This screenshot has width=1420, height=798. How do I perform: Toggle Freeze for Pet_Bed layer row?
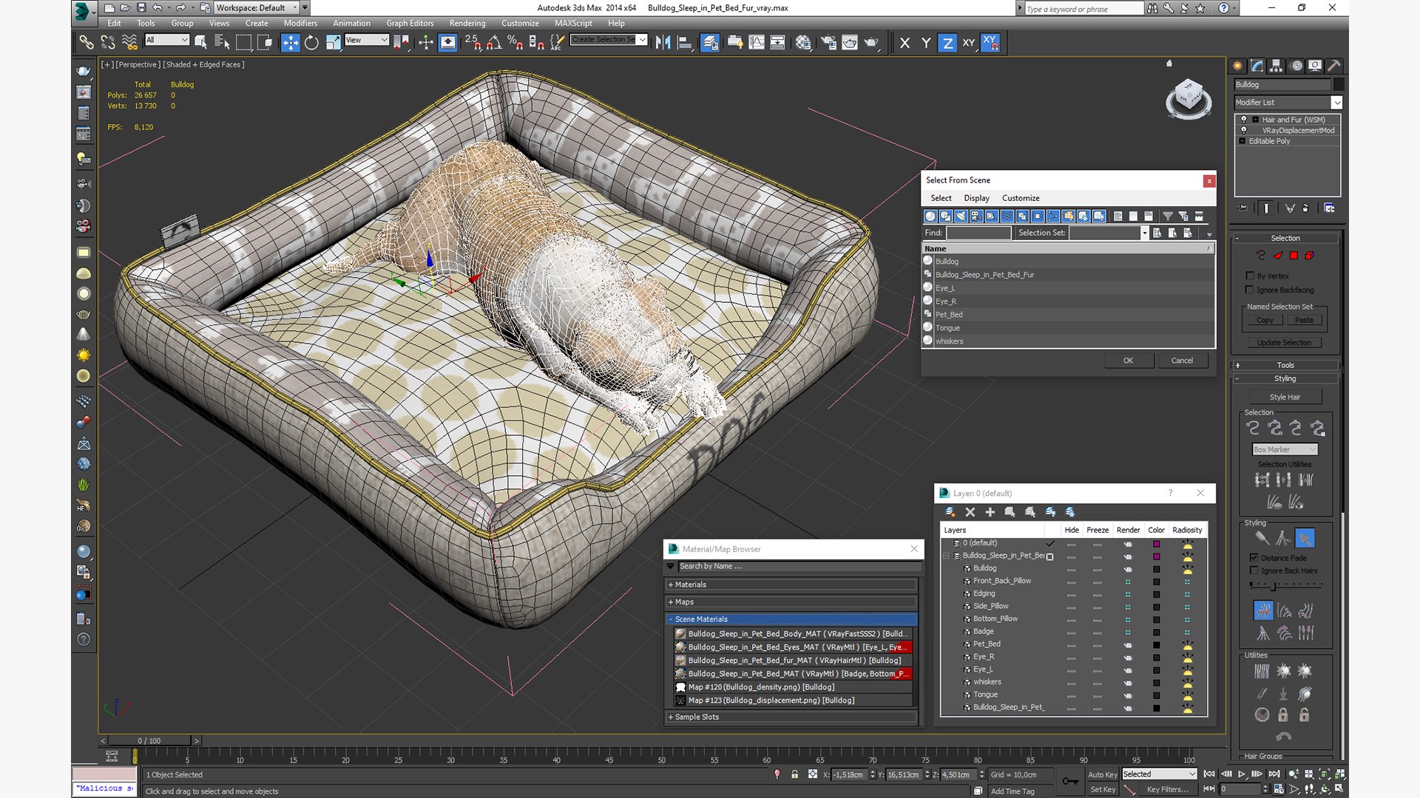pos(1098,644)
